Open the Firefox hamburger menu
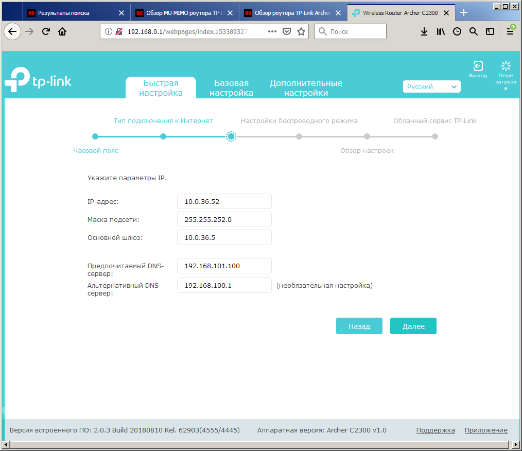Image resolution: width=522 pixels, height=451 pixels. point(510,31)
